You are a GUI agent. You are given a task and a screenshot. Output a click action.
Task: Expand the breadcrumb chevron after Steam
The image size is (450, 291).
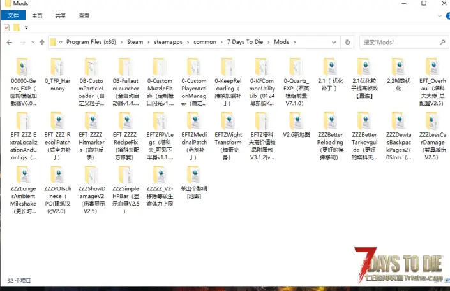click(149, 43)
